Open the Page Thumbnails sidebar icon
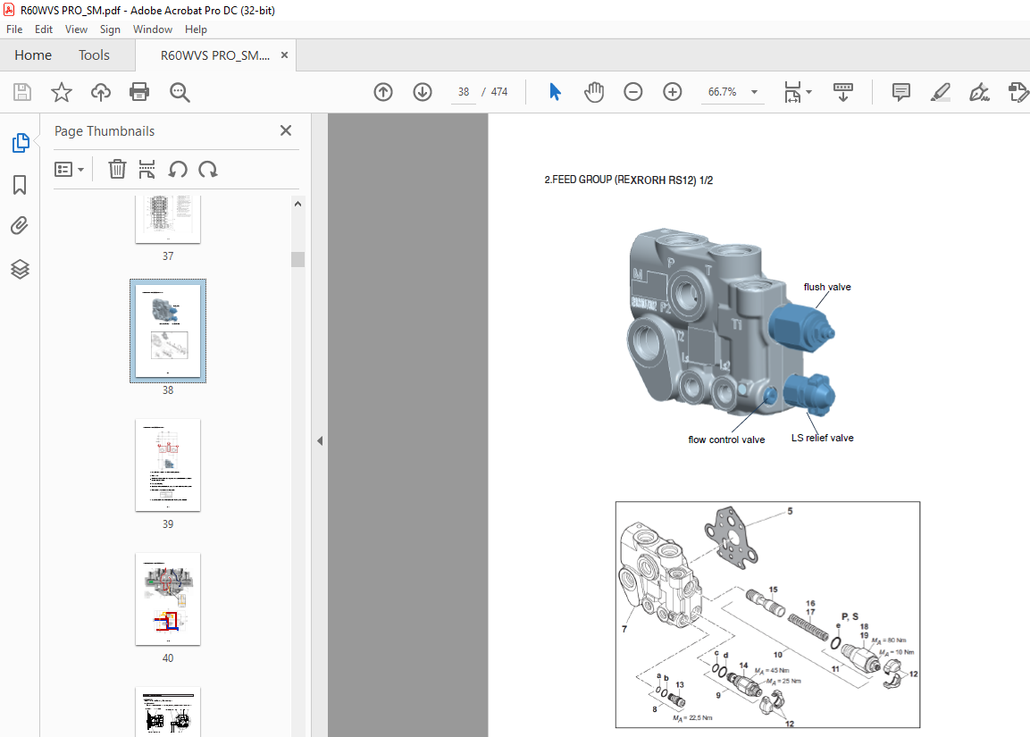1030x737 pixels. pos(21,143)
